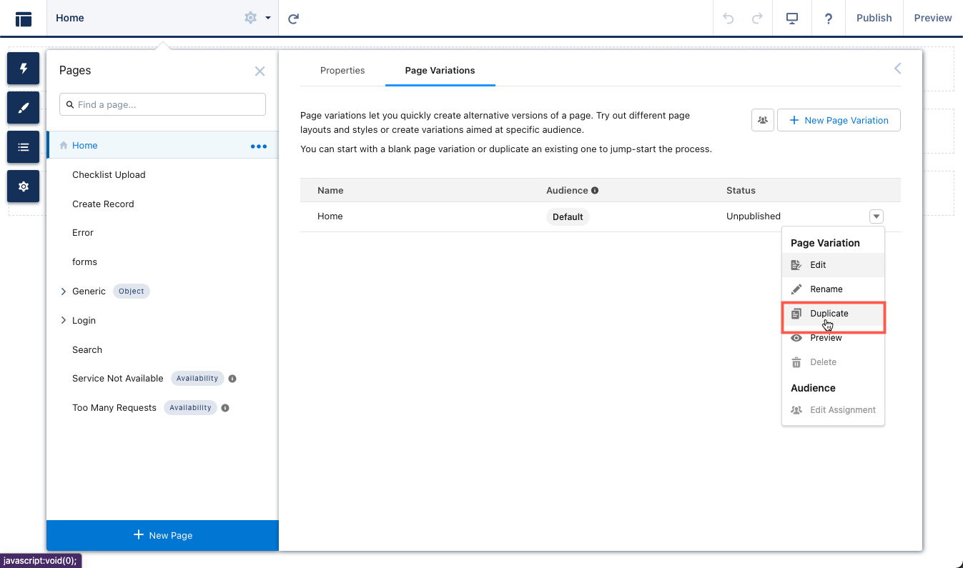Click the info icon beside Audience header
This screenshot has height=568, width=963.
(x=595, y=191)
